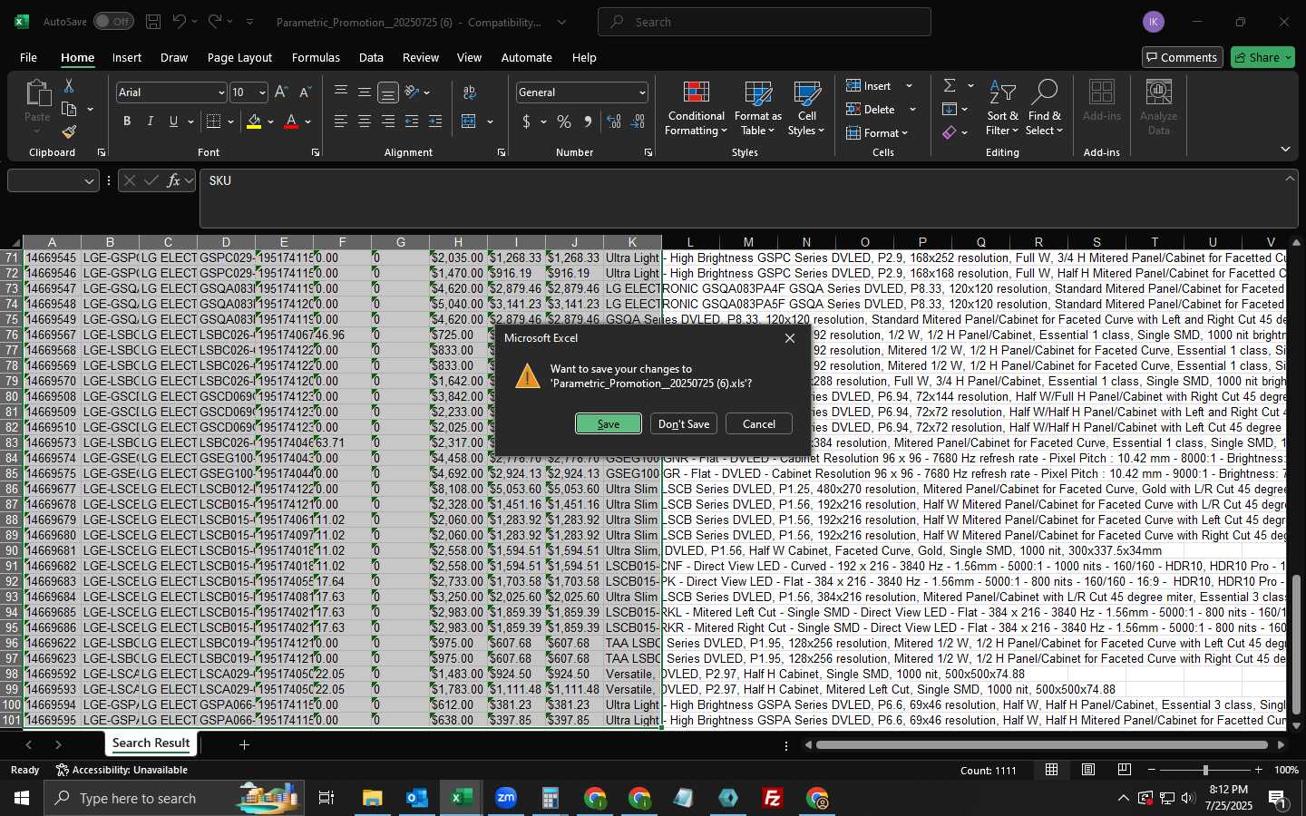This screenshot has width=1306, height=816.
Task: Click the Merge & Center icon
Action: (469, 121)
